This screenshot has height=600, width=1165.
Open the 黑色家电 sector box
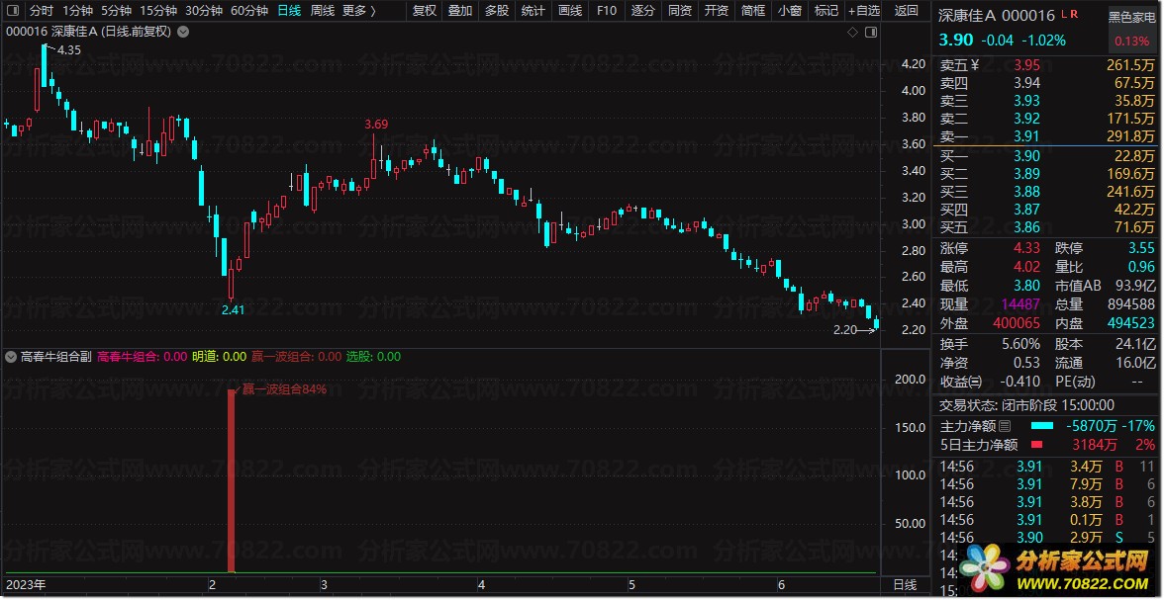pyautogui.click(x=1132, y=29)
